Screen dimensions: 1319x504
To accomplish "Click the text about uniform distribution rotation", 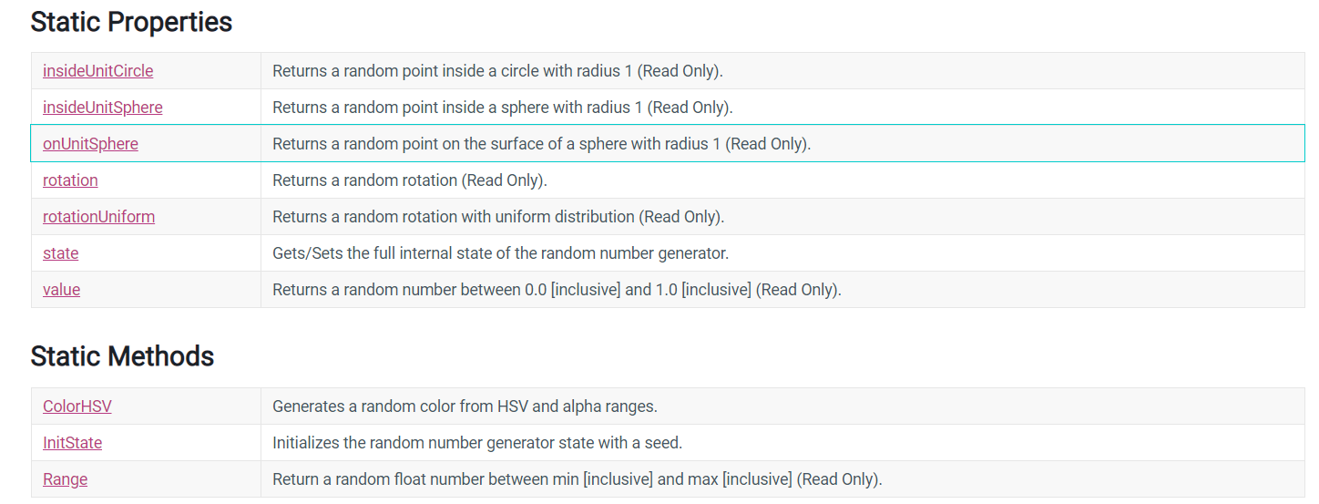I will tap(498, 216).
